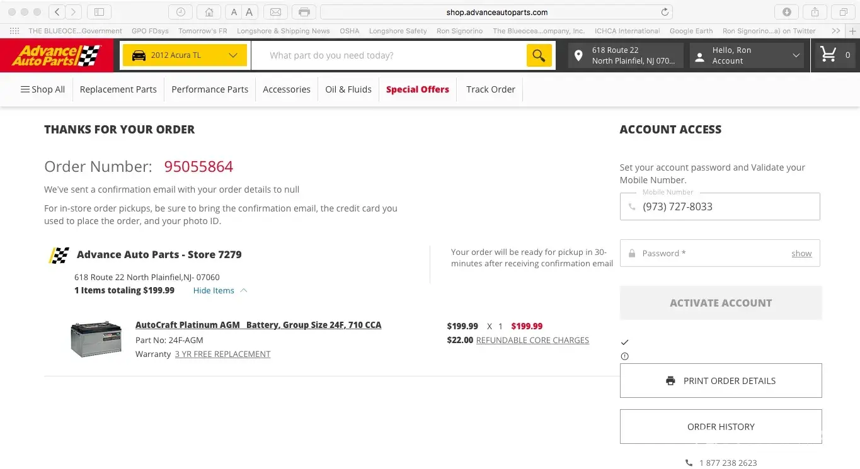
Task: Go to the Special Offers tab
Action: click(x=417, y=89)
